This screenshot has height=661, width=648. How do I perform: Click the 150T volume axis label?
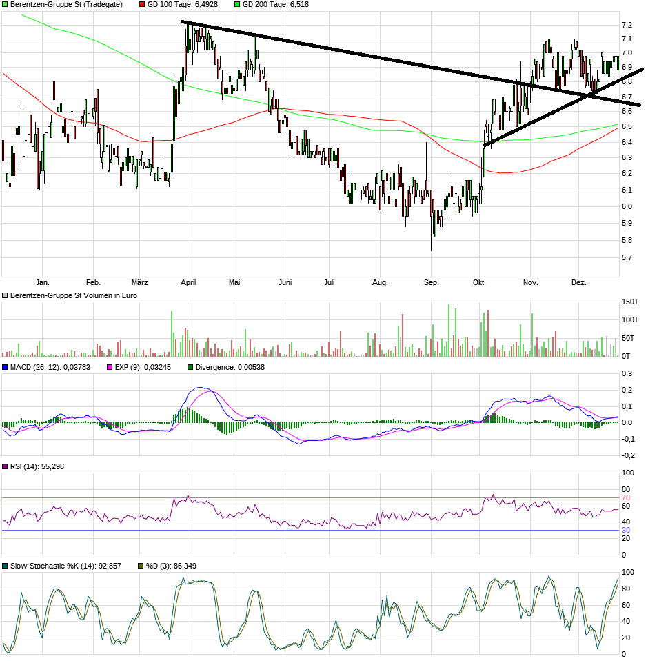point(630,302)
